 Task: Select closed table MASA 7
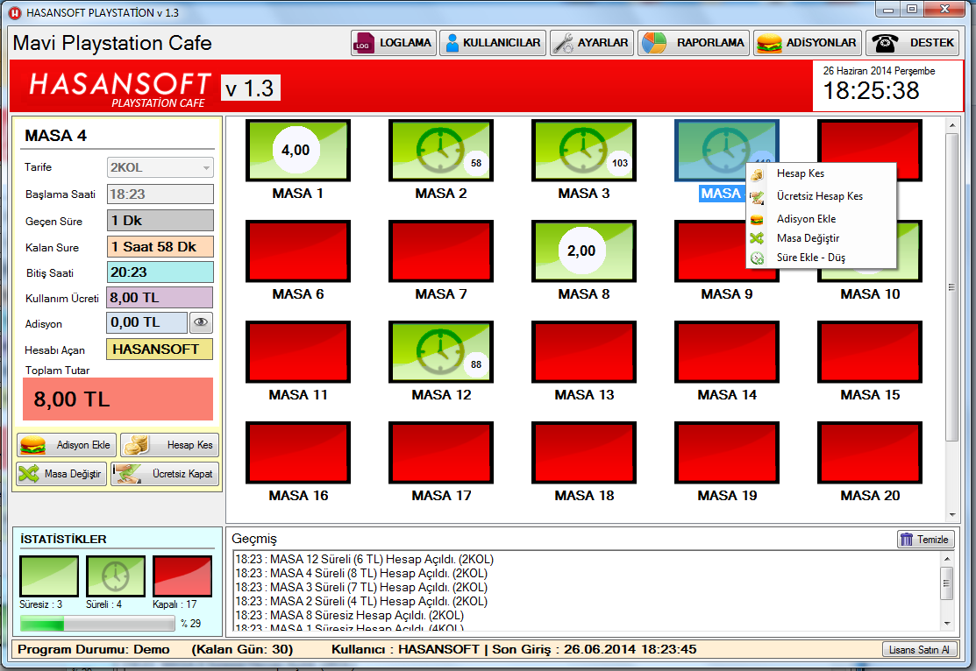coord(441,251)
